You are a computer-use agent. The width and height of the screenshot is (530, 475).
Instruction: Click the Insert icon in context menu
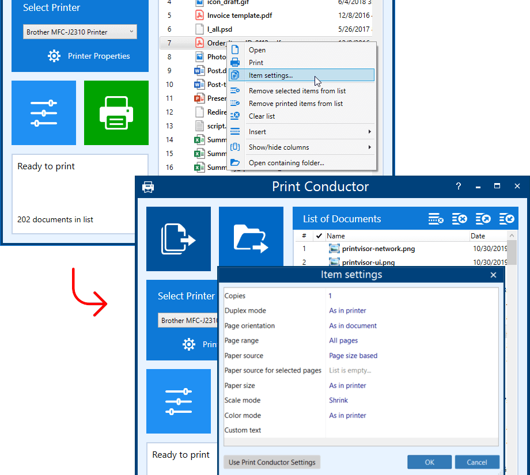point(235,131)
